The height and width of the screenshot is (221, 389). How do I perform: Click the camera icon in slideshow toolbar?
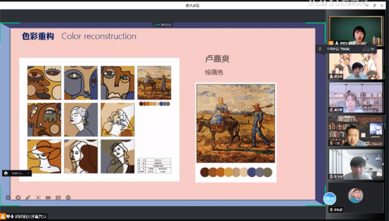[48, 197]
